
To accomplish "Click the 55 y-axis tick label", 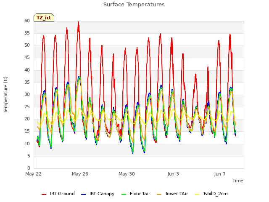I will click(27, 33).
